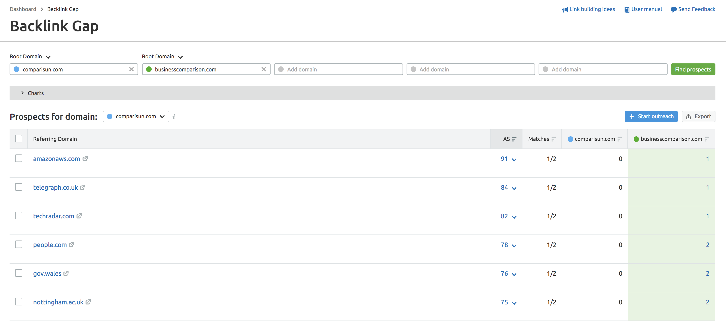Click the Add domain input field

point(338,69)
